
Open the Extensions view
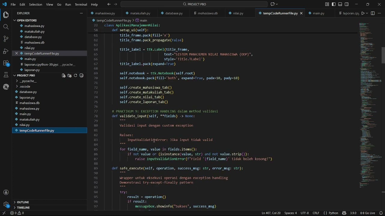click(6, 63)
